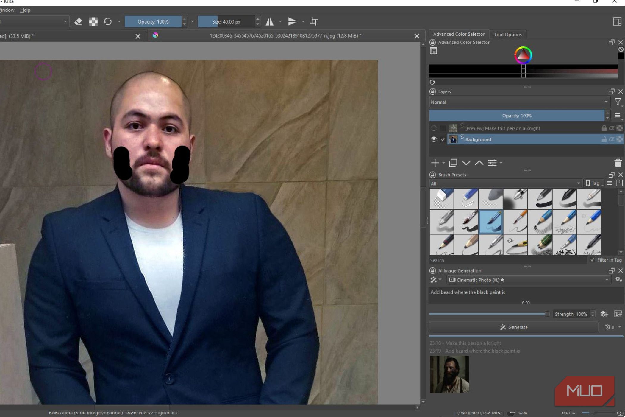This screenshot has width=625, height=417.
Task: Toggle lock on the Background layer
Action: pyautogui.click(x=604, y=139)
